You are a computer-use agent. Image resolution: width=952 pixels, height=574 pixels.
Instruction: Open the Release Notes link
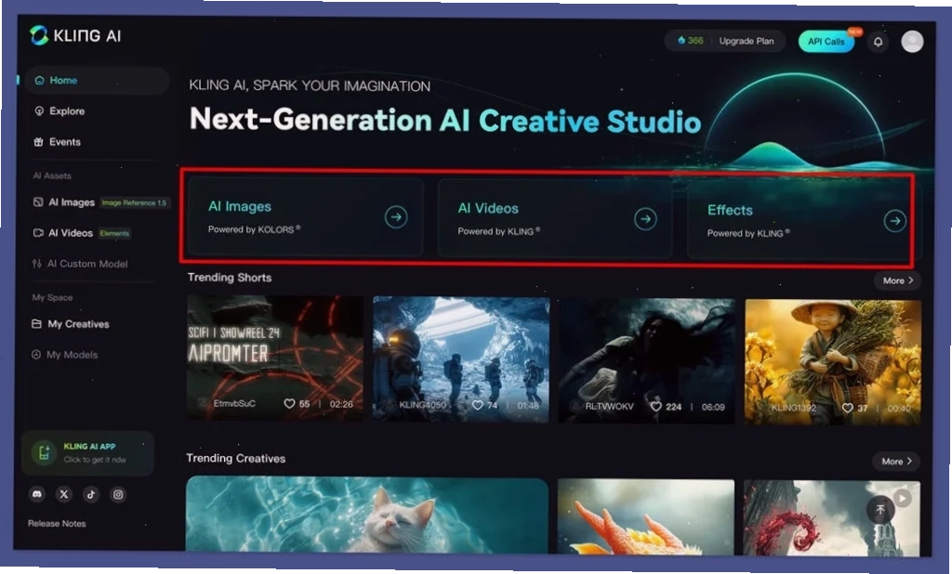point(57,523)
